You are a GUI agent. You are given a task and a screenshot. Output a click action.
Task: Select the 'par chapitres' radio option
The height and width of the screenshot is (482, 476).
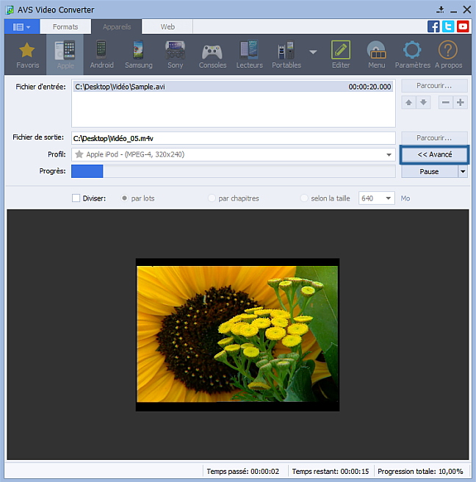[212, 198]
